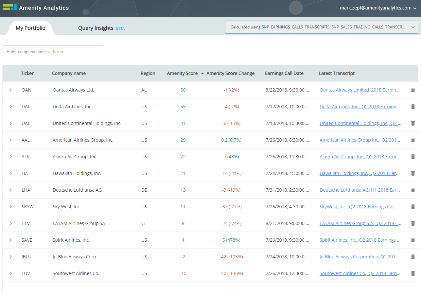The height and width of the screenshot is (294, 421).
Task: Sort by Amenity Score Change header
Action: click(230, 73)
